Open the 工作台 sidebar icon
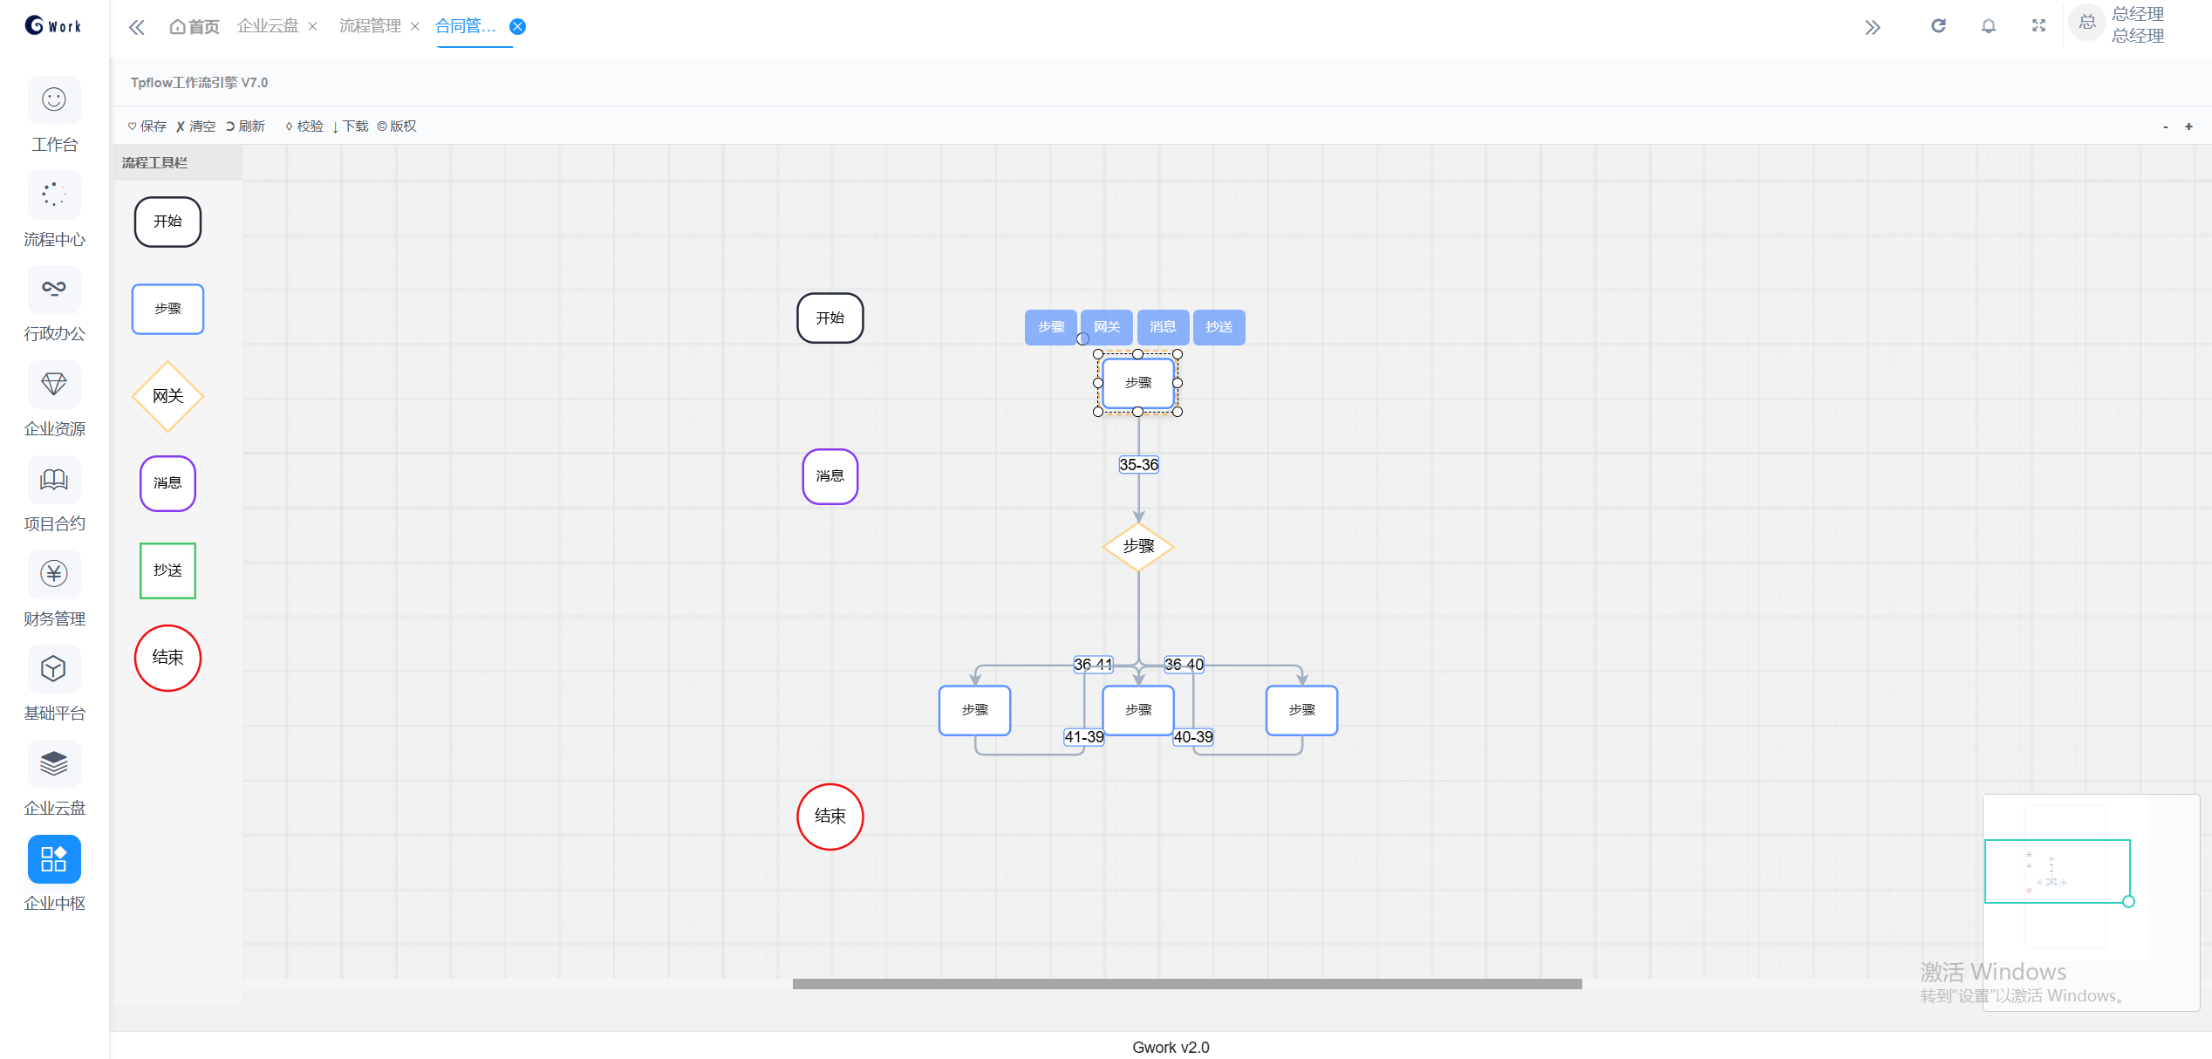Viewport: 2212px width, 1059px height. pyautogui.click(x=54, y=100)
